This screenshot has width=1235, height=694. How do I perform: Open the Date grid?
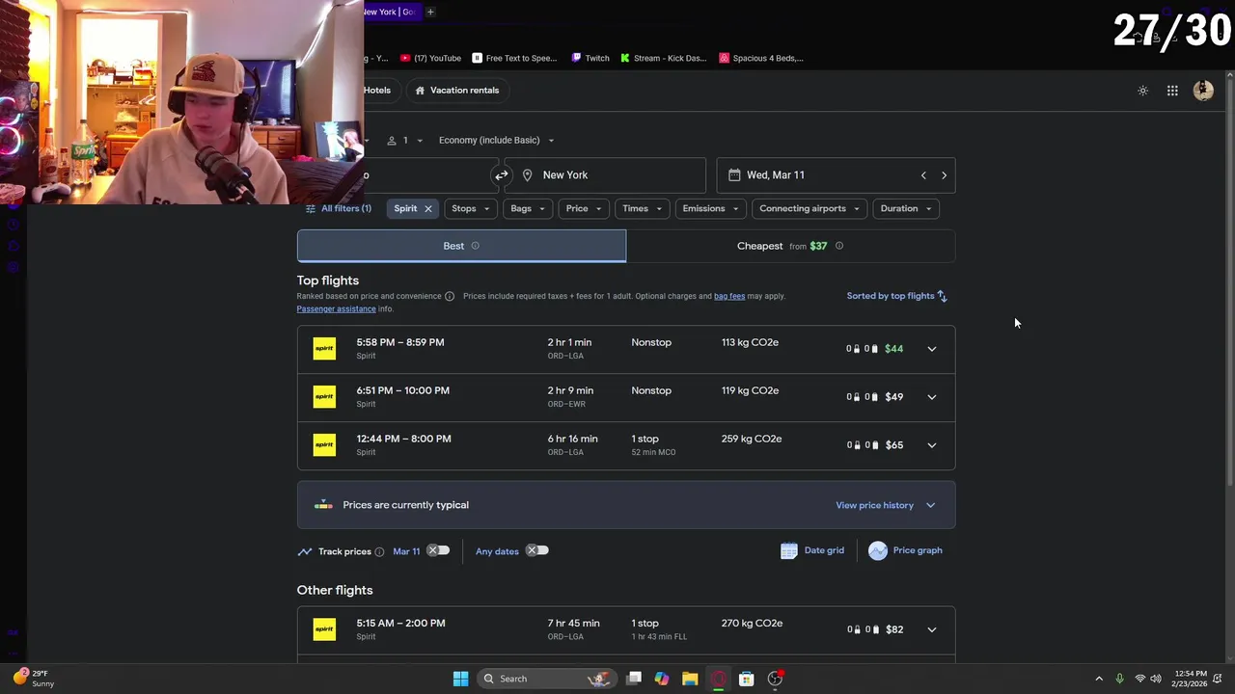coord(812,550)
